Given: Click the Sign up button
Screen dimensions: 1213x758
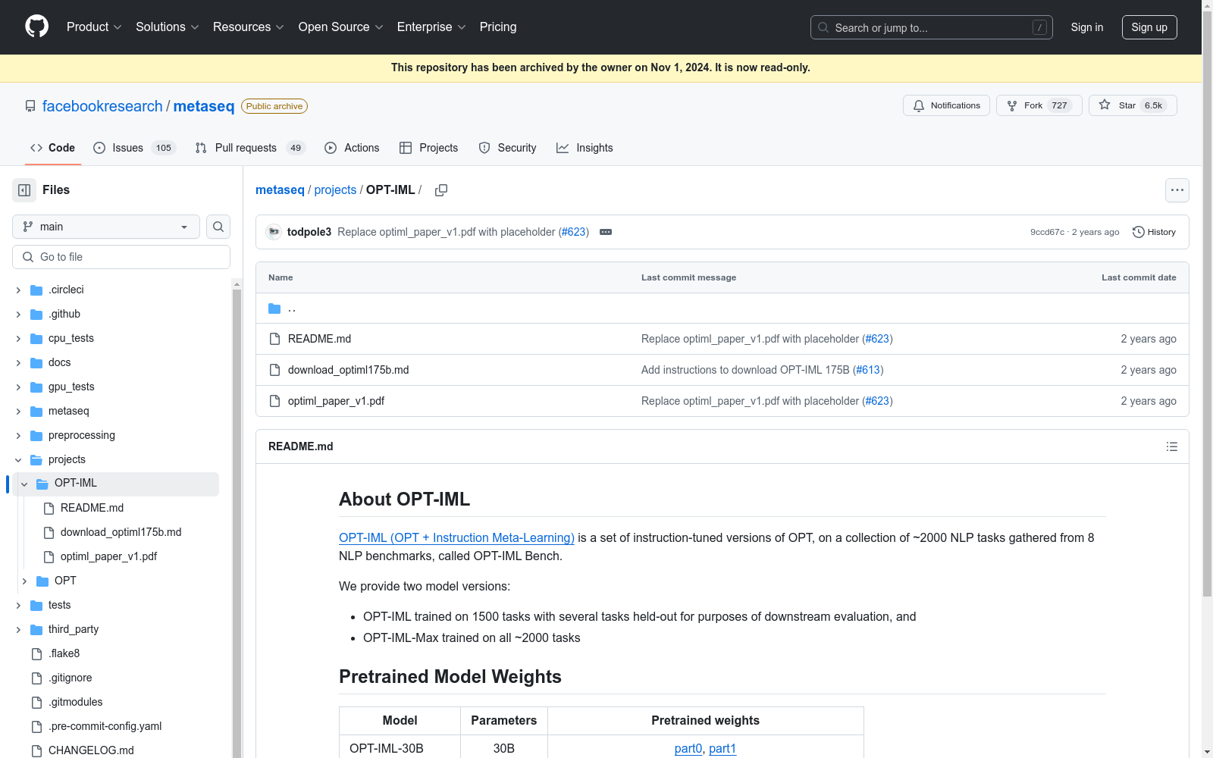Looking at the screenshot, I should tap(1149, 27).
